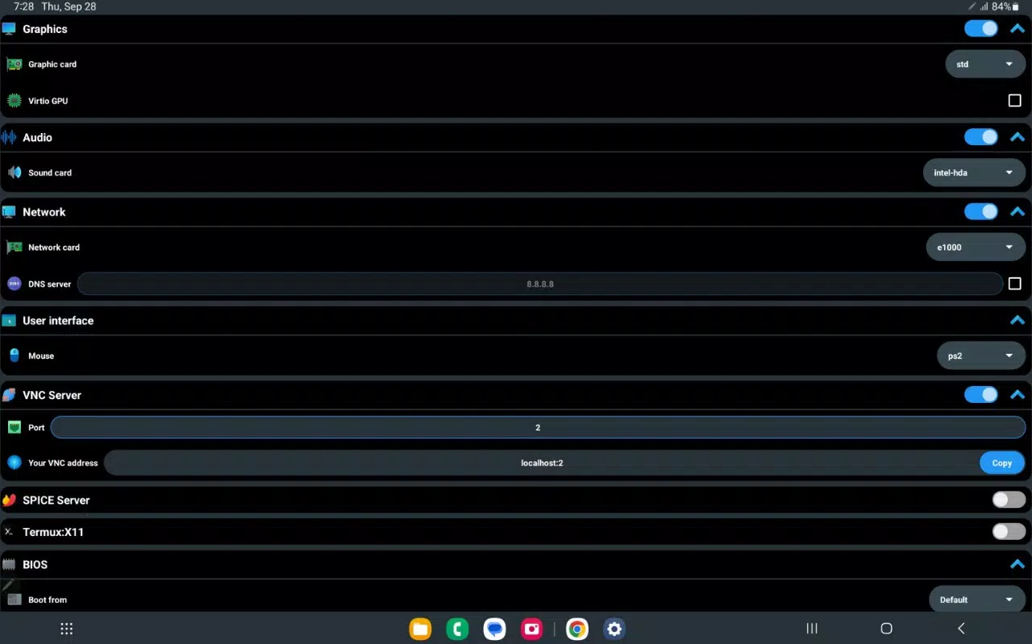Click the Audio waveform icon
This screenshot has height=644, width=1032.
[9, 138]
